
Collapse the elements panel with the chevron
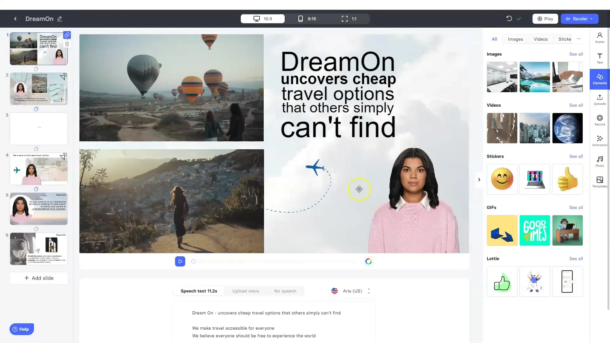(479, 179)
